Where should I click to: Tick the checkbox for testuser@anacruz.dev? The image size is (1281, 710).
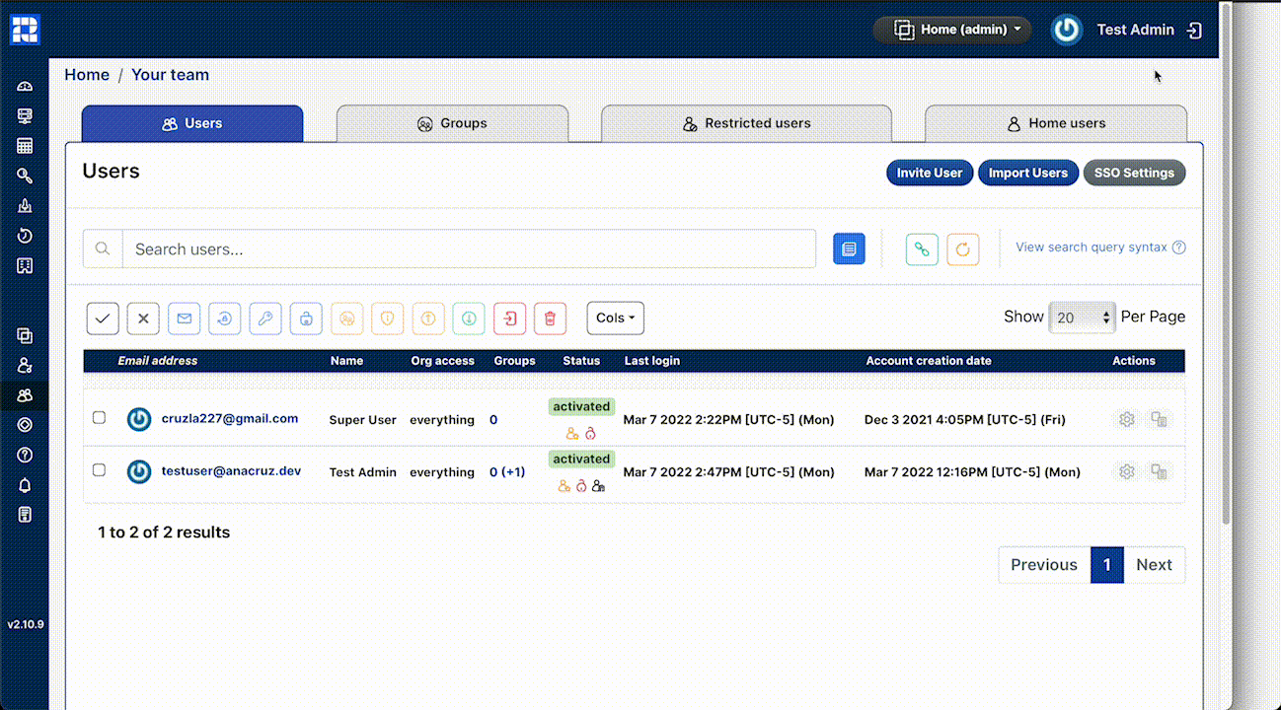click(99, 470)
